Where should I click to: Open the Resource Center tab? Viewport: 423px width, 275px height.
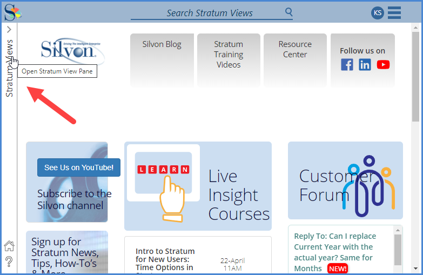[x=295, y=50]
